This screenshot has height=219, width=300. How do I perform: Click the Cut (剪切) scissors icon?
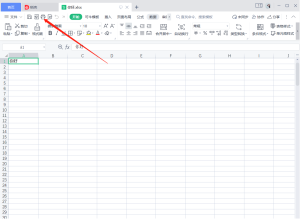click(x=17, y=26)
